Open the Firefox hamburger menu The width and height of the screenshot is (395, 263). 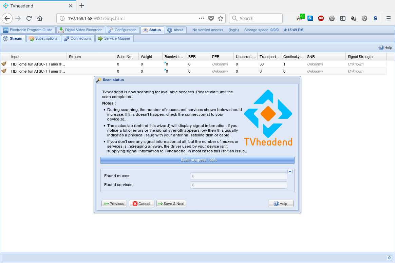coord(388,18)
